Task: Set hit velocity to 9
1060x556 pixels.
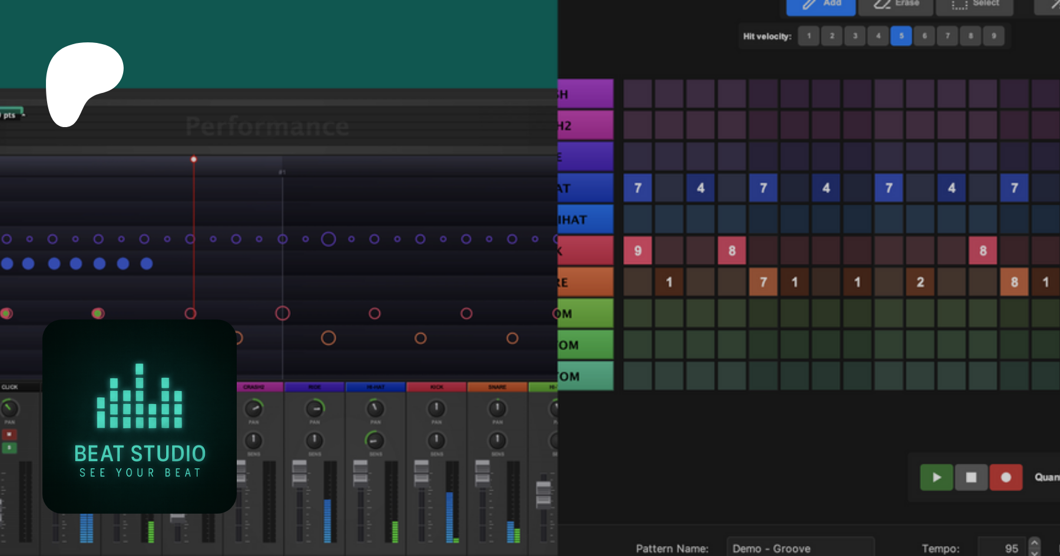Action: [993, 36]
